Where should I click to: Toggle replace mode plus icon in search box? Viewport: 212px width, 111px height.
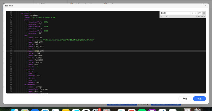coord(162,17)
